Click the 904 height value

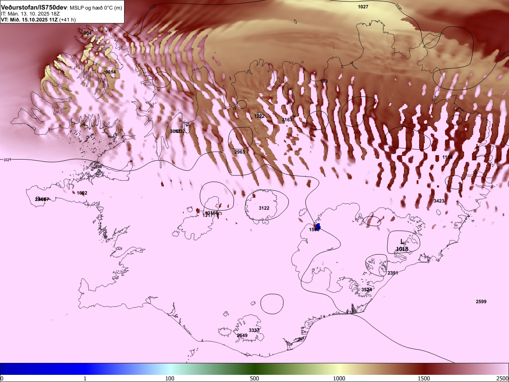[87, 33]
